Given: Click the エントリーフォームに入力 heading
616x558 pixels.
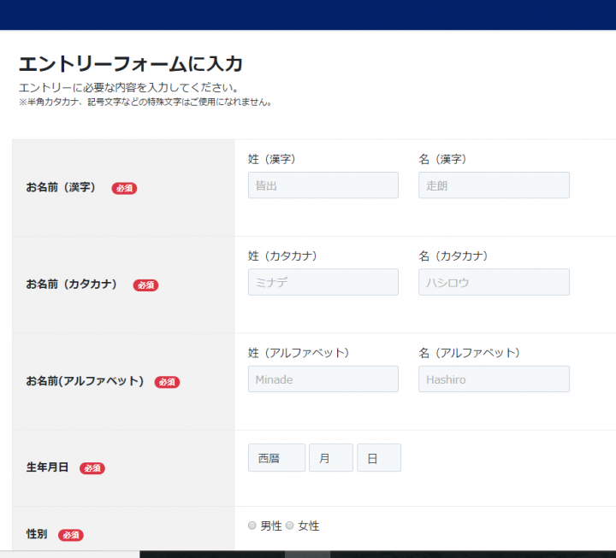Looking at the screenshot, I should click(131, 64).
